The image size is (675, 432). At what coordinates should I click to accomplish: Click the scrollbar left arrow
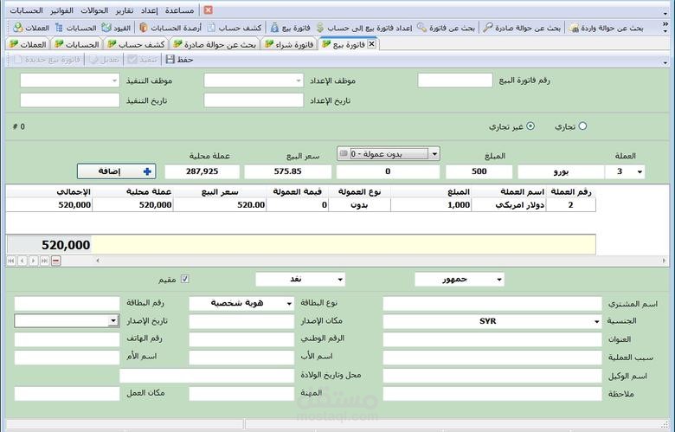[98, 261]
